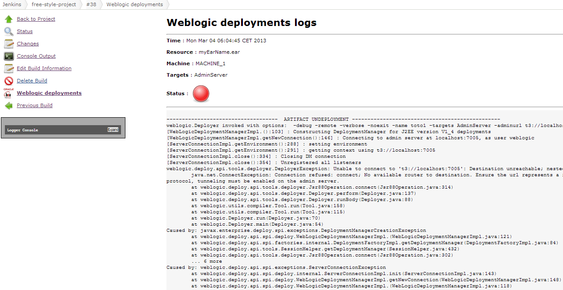This screenshot has height=290, width=563.
Task: Navigate to free-style-project in the breadcrumb
Action: coord(53,4)
